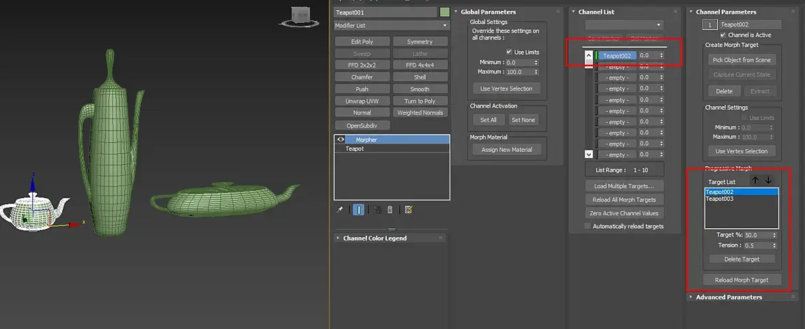
Task: Adjust the Teapot002 channel value spinner
Action: click(x=661, y=55)
